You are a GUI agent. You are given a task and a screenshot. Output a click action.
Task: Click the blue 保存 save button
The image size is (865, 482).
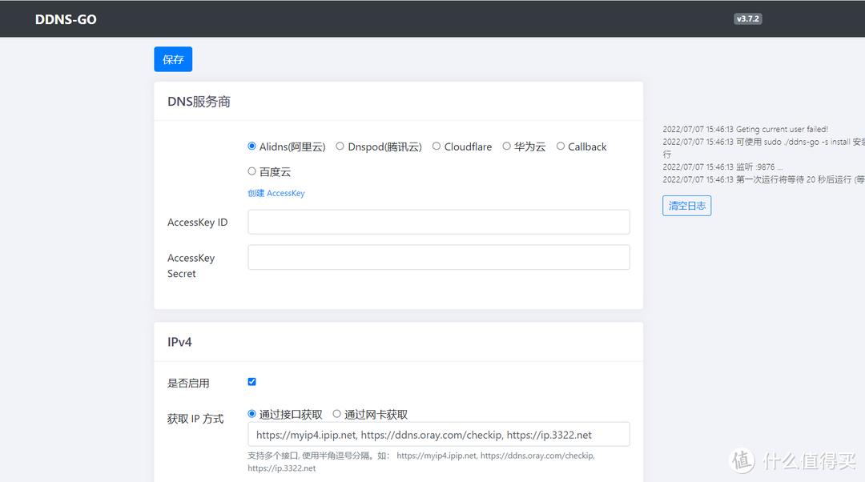[173, 59]
